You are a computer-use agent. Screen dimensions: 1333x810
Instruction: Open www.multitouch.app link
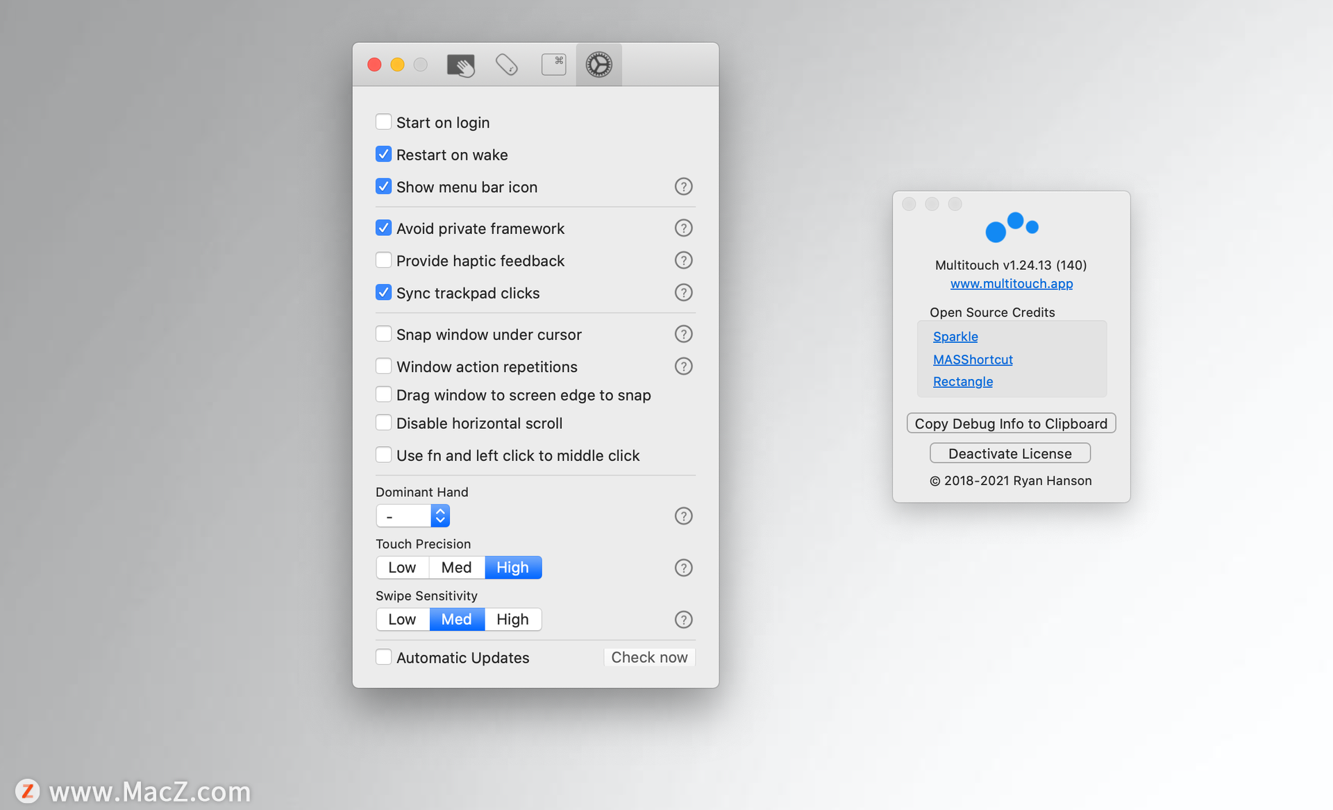pos(1012,283)
